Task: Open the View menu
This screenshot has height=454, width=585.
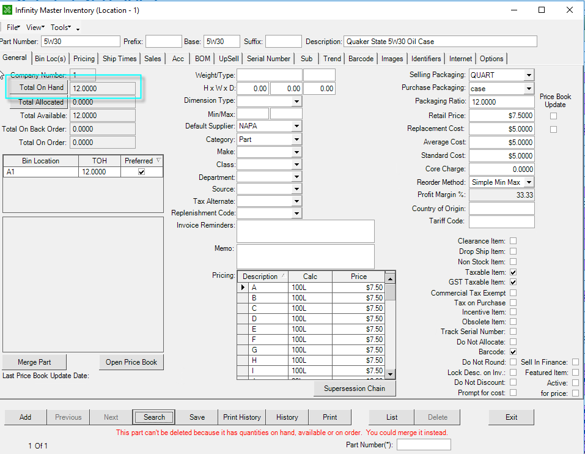Action: [x=35, y=28]
